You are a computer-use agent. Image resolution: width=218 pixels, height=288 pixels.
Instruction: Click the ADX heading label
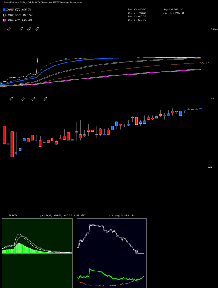pyautogui.click(x=83, y=216)
